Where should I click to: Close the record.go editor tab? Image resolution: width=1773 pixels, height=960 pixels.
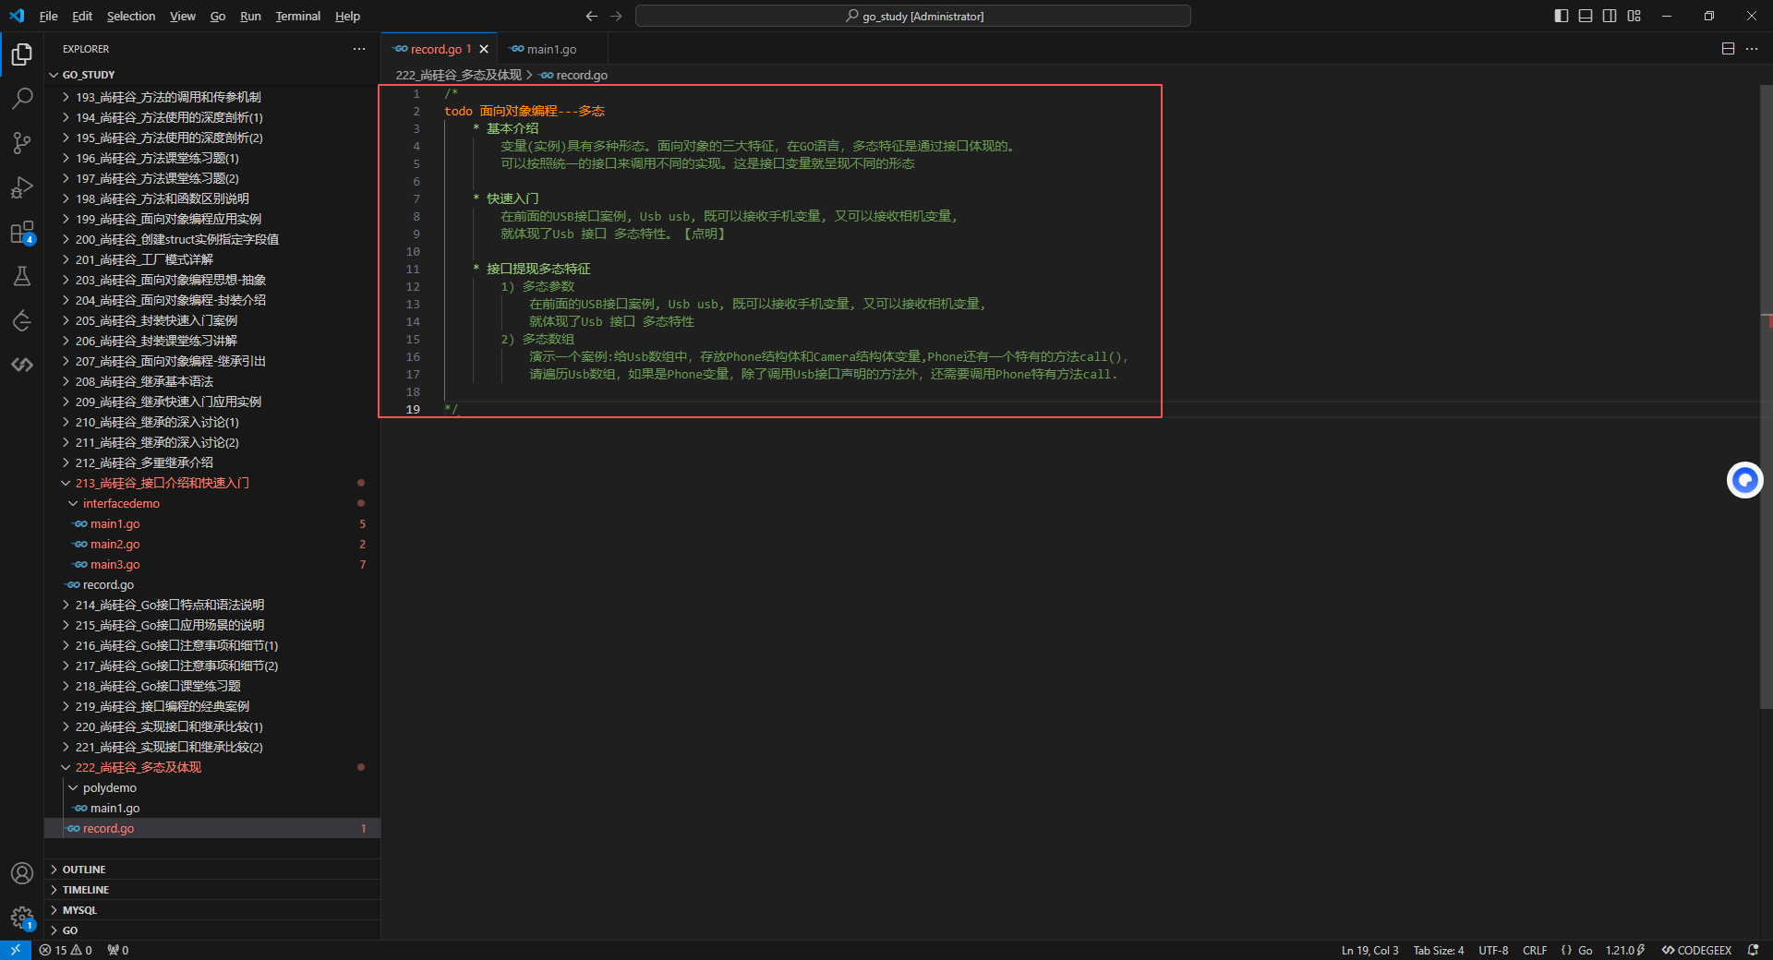pos(484,49)
